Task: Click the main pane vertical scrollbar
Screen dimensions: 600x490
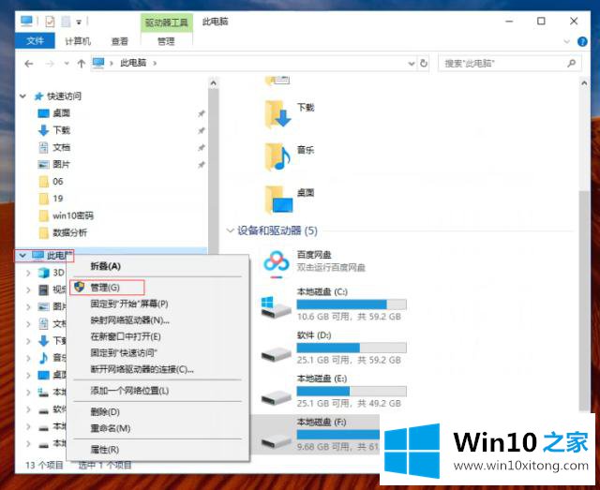Action: point(584,300)
